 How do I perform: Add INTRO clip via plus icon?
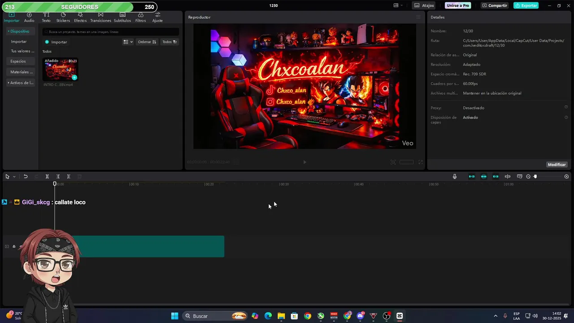[74, 78]
